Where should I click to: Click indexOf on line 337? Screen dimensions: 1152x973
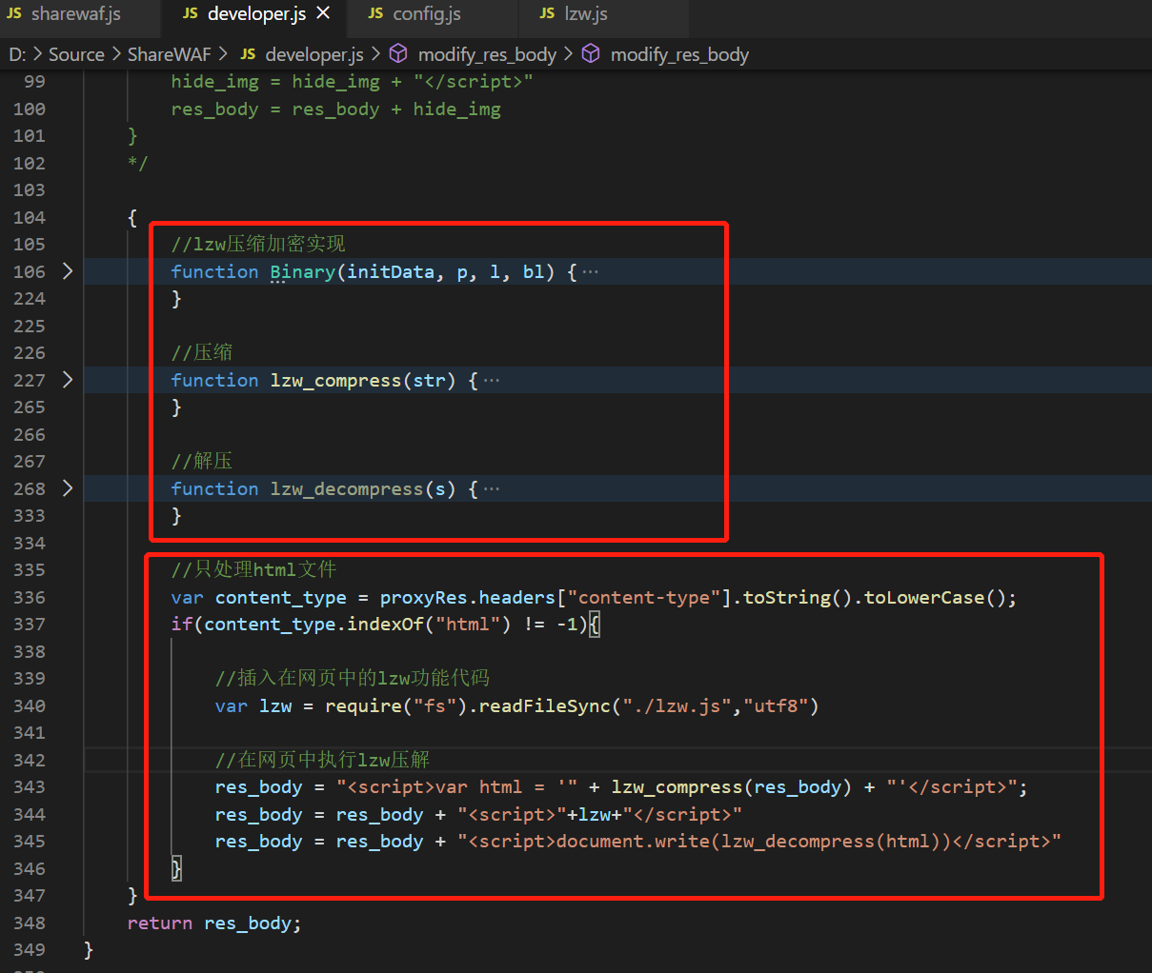point(385,624)
